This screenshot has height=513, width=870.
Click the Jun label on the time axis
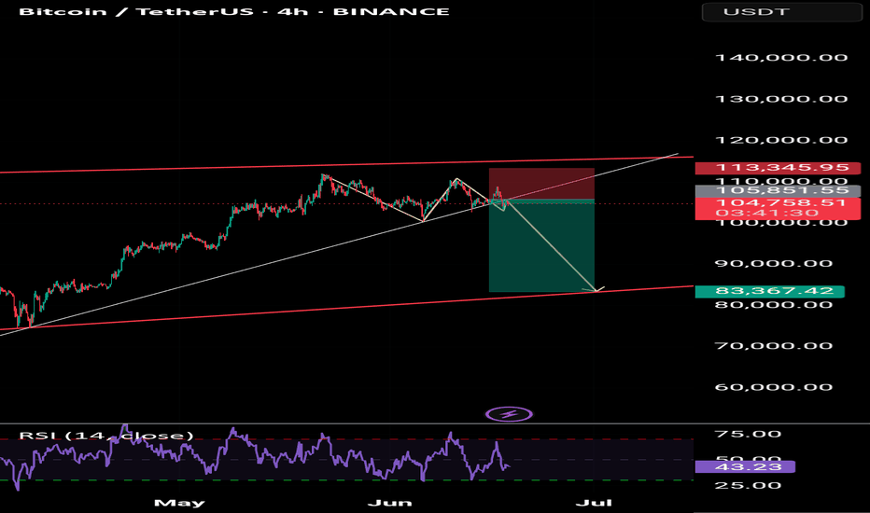pyautogui.click(x=389, y=503)
